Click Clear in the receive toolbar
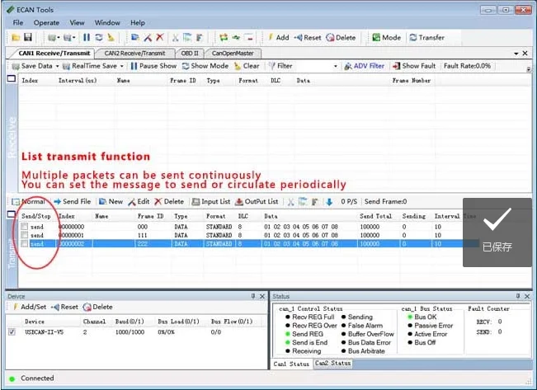This screenshot has height=390, width=537. click(x=247, y=66)
